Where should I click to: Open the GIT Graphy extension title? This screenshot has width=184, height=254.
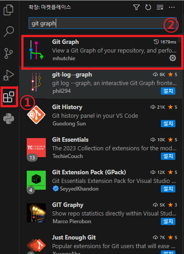68,205
